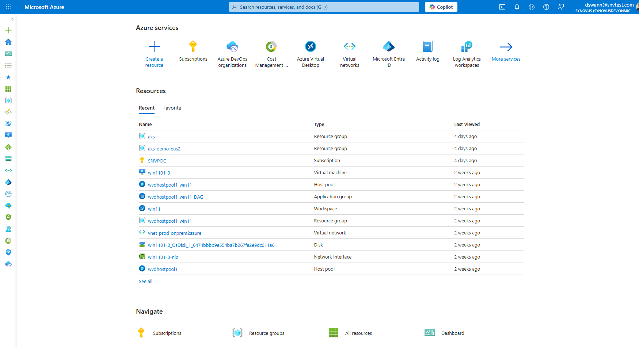Open Copilot from the top bar
Image resolution: width=639 pixels, height=348 pixels.
[441, 7]
